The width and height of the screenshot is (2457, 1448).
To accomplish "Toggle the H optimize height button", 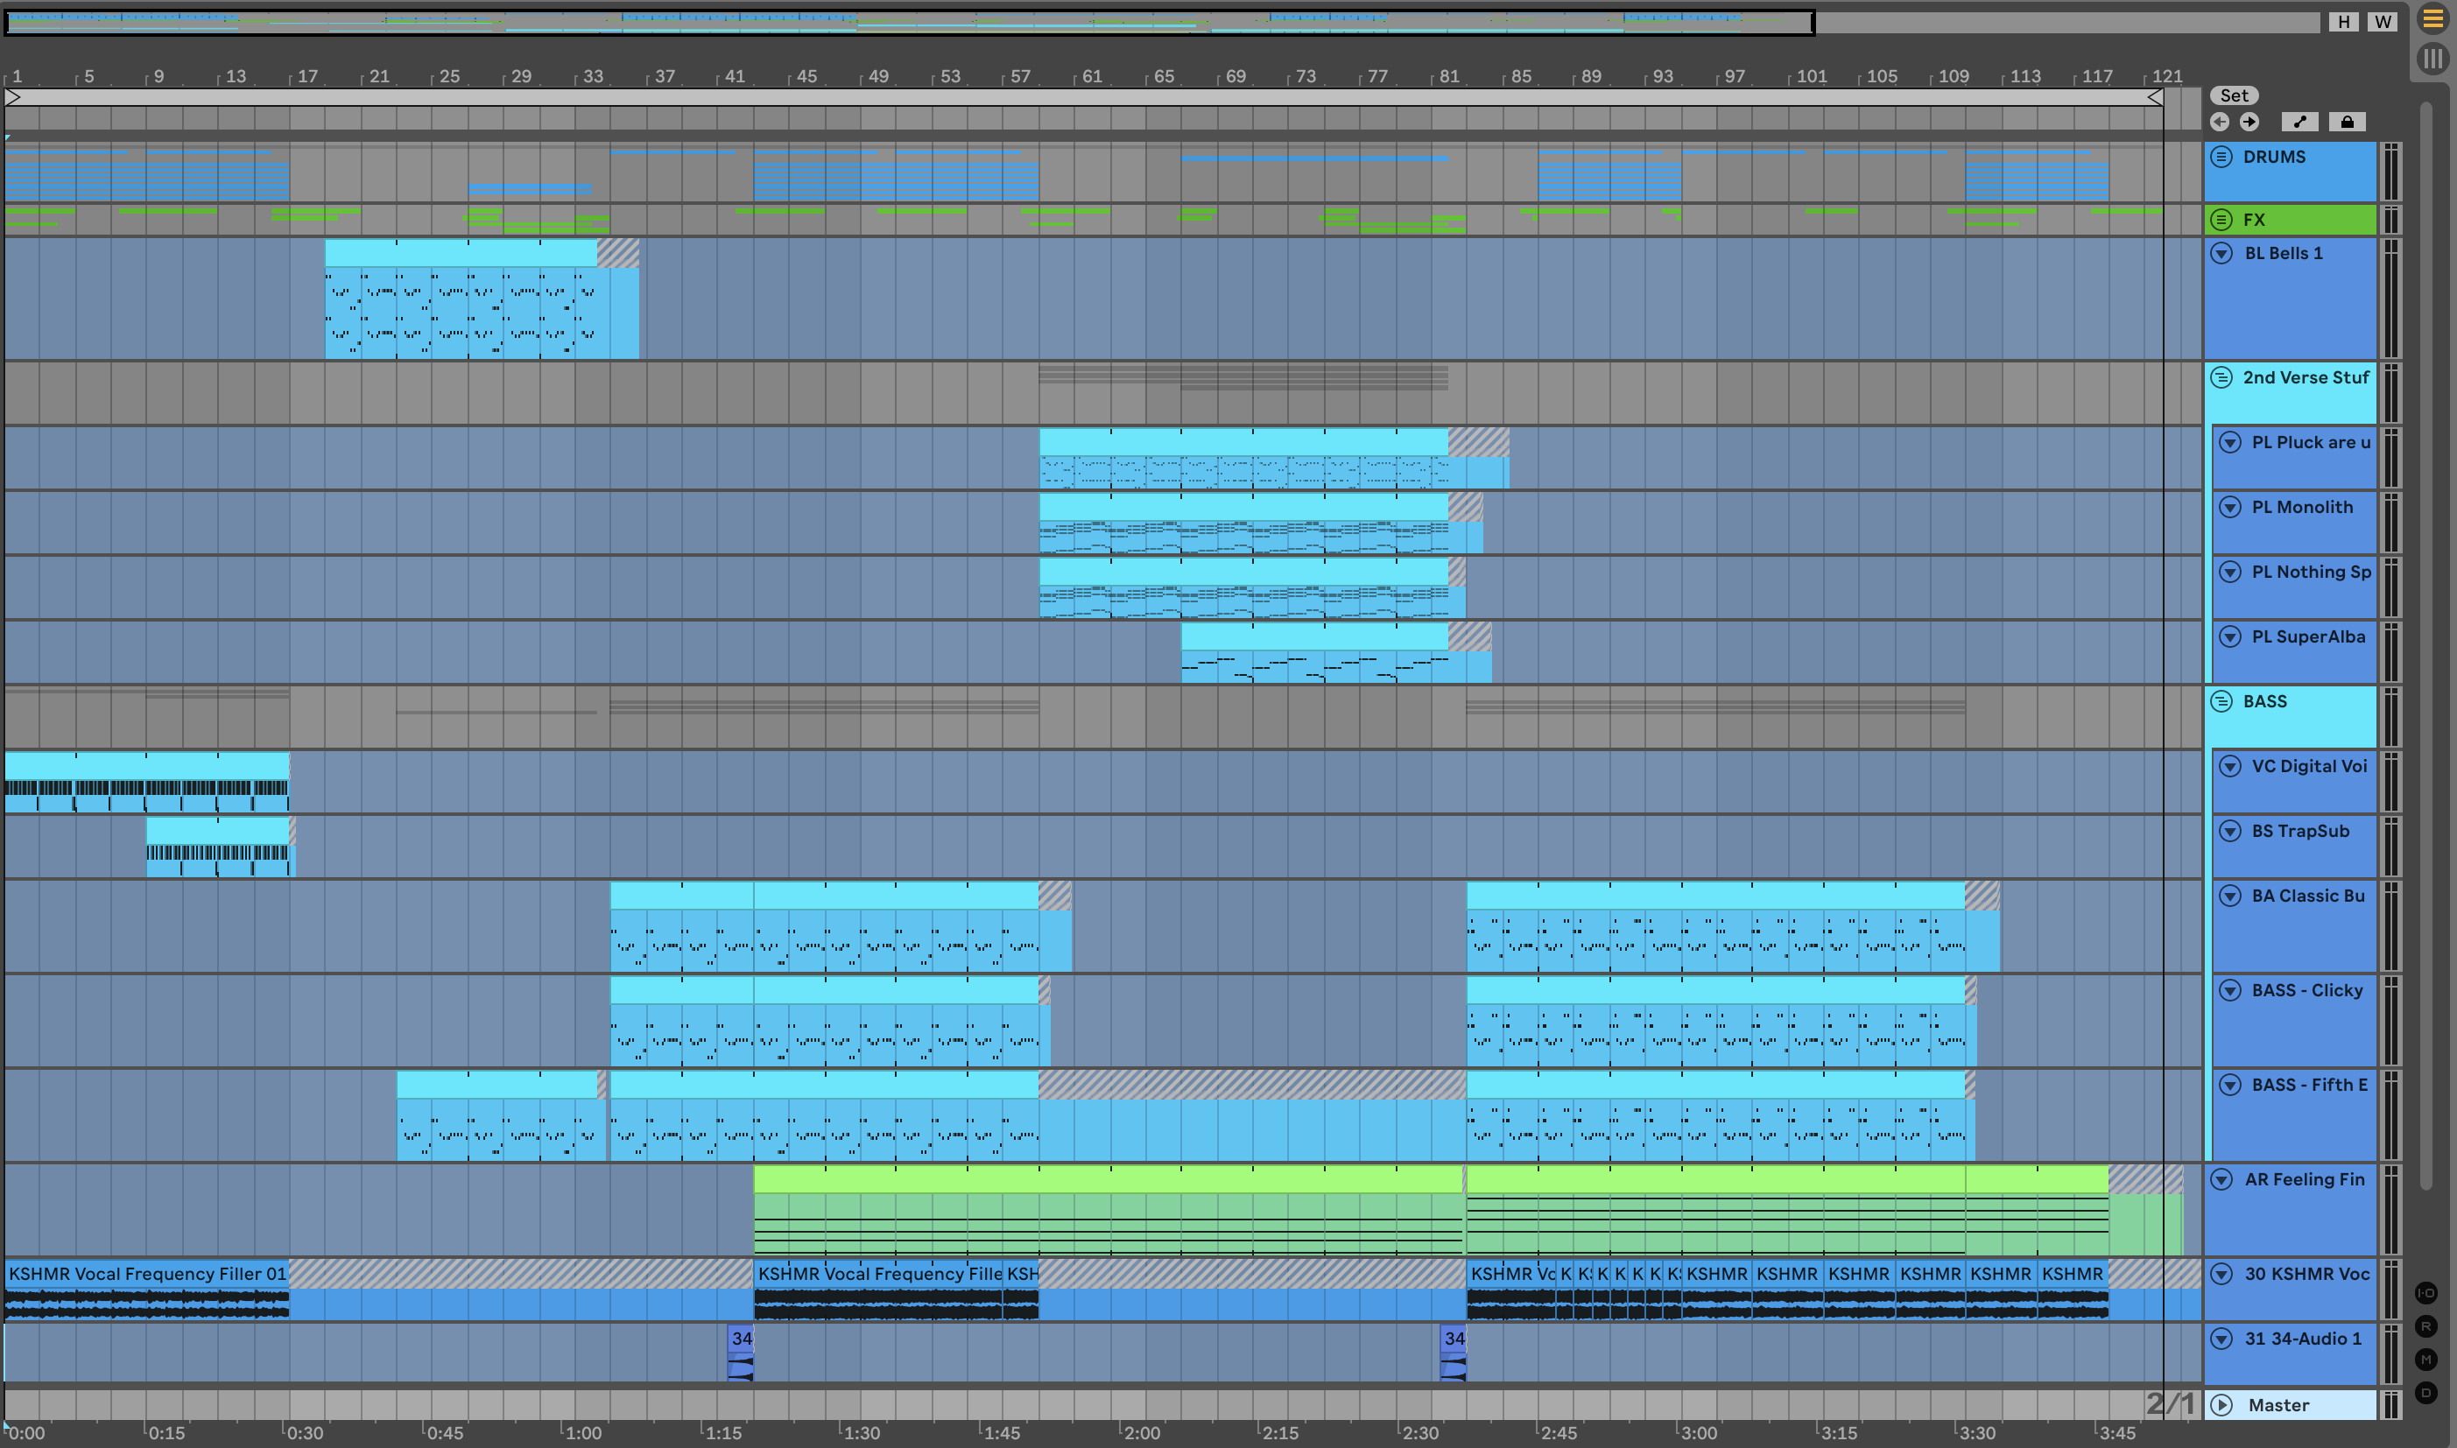I will pyautogui.click(x=2344, y=22).
